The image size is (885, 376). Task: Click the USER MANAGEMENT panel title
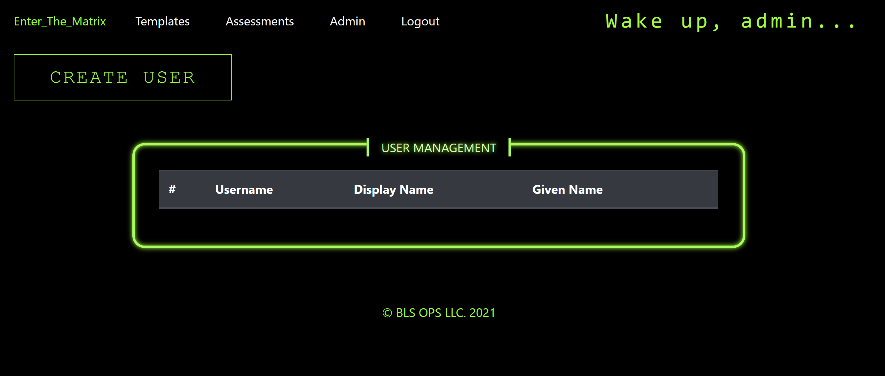tap(439, 148)
